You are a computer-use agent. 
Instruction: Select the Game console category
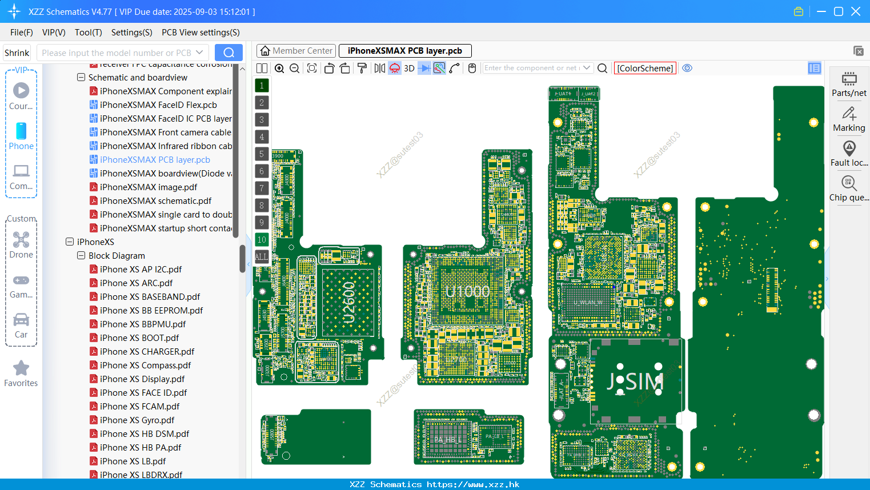tap(21, 287)
